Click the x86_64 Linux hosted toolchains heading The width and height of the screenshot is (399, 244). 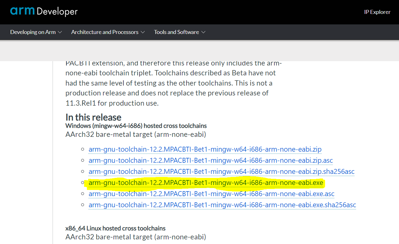point(116,228)
